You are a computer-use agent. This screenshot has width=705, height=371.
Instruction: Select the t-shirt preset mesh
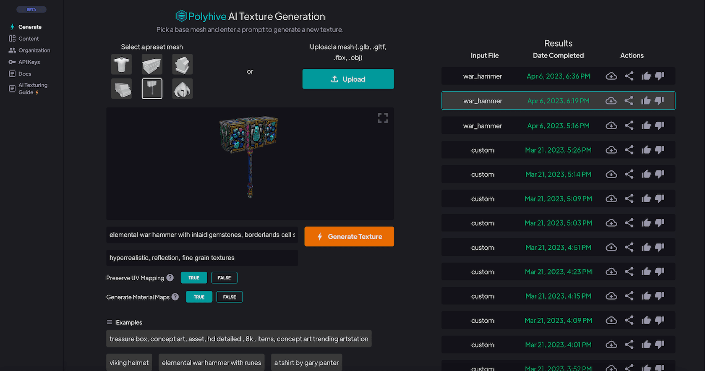(x=122, y=64)
